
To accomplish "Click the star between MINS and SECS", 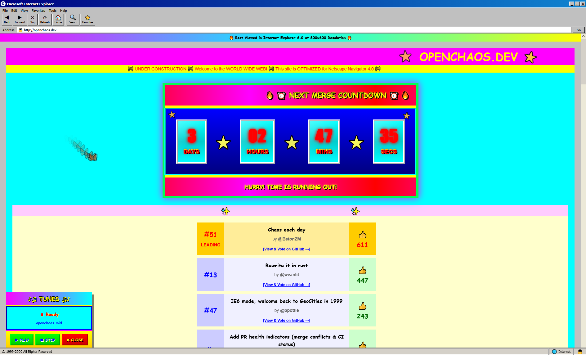I will (356, 143).
